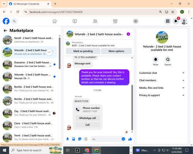The height and width of the screenshot is (154, 193).
Task: Open the Marketplace storefront icon
Action: [x=115, y=21]
